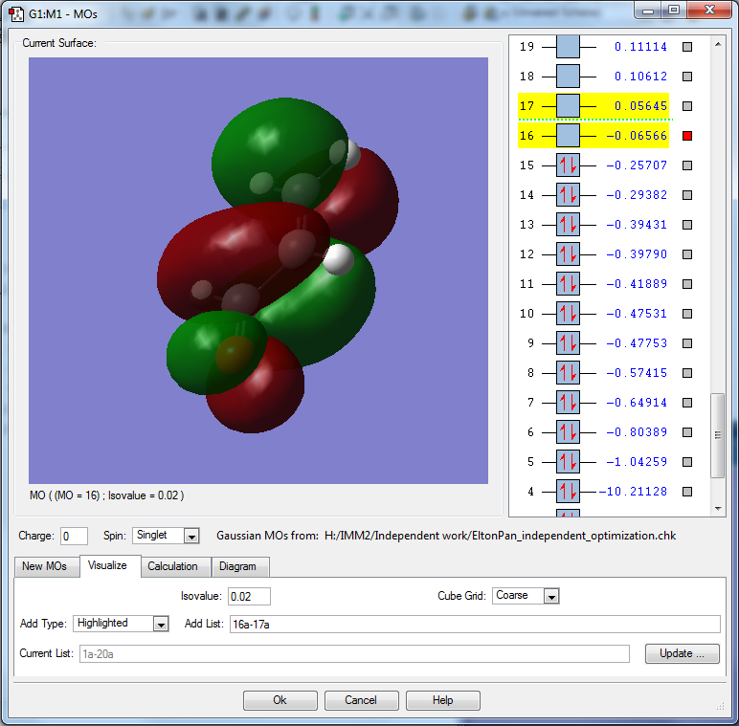739x726 pixels.
Task: Click the electron pair box of orbital 10
Action: click(x=568, y=314)
